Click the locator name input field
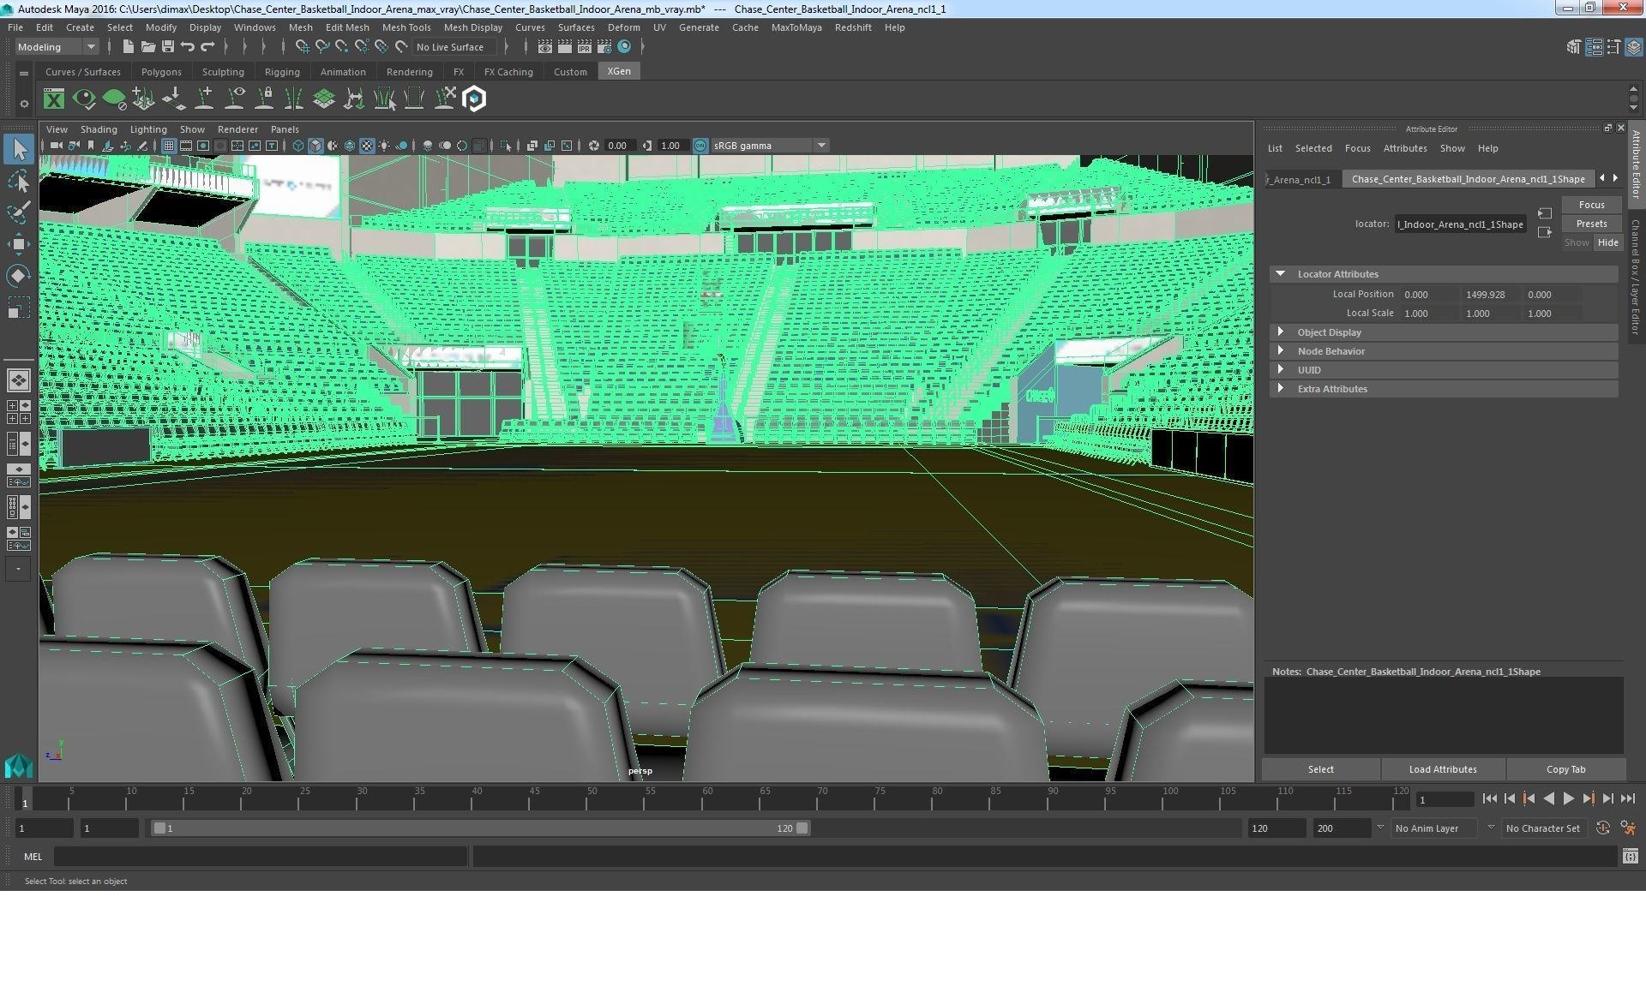1646x992 pixels. coord(1460,224)
